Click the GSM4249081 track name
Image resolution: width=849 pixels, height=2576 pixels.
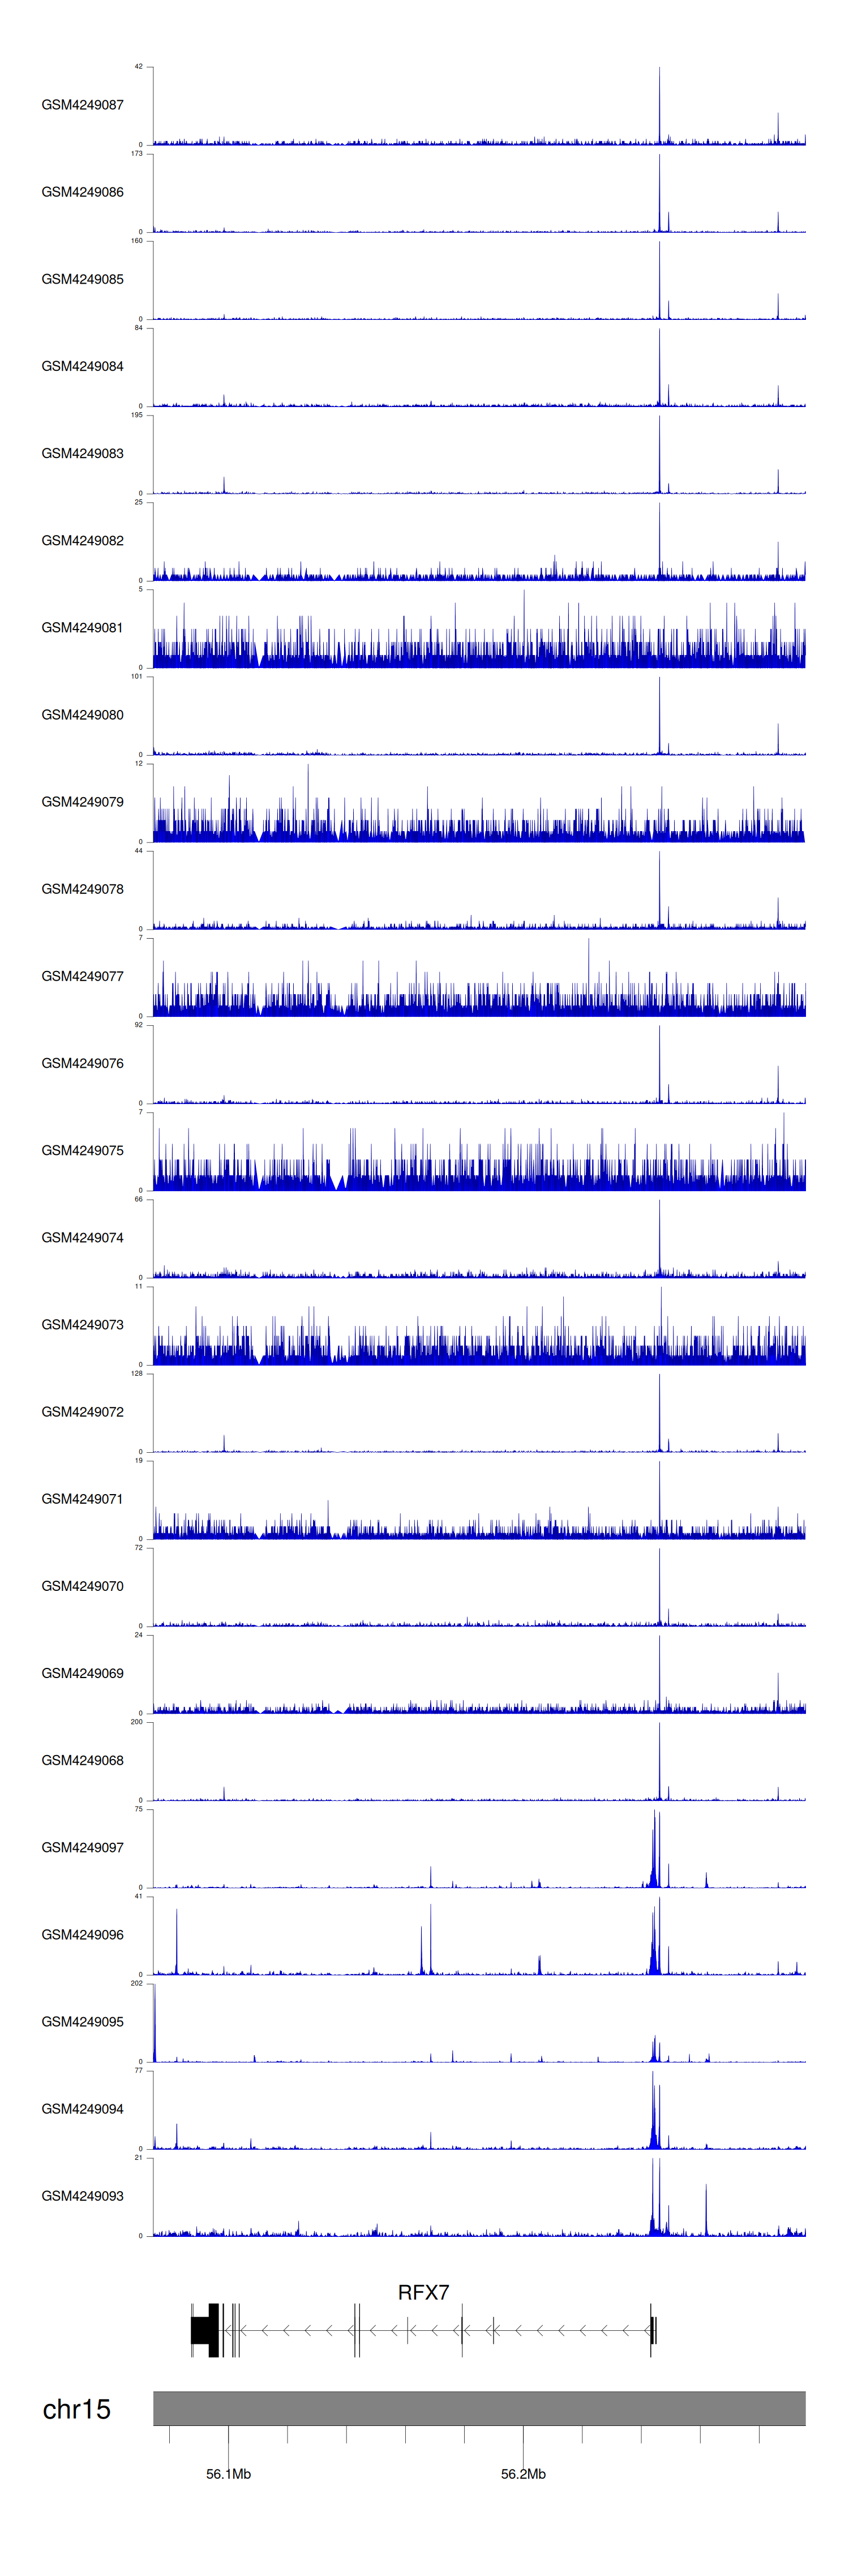82,628
